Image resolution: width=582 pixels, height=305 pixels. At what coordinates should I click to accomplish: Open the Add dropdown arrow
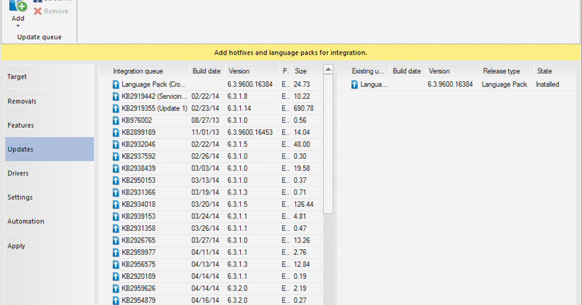(17, 26)
